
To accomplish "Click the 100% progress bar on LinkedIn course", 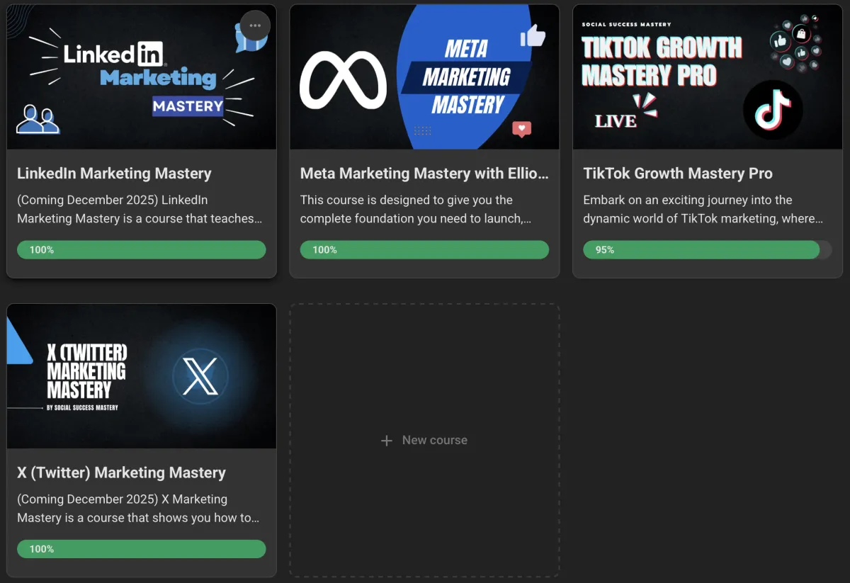I will point(142,249).
